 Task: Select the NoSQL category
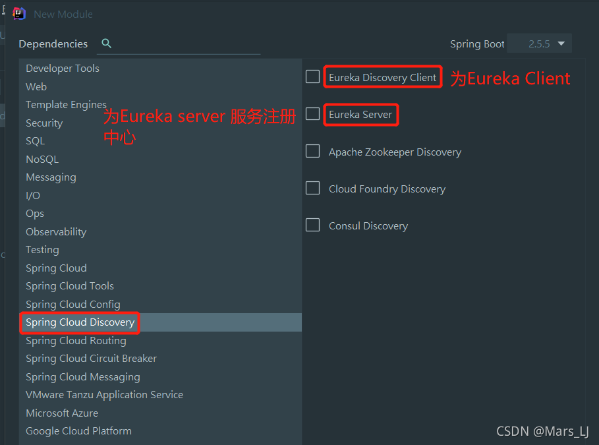[160, 160]
